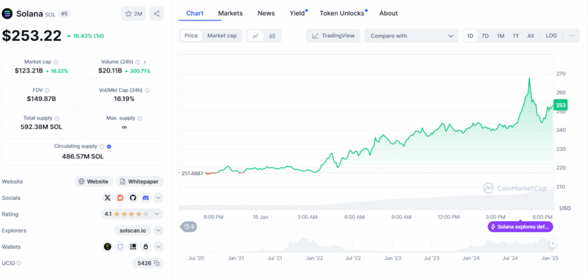The width and height of the screenshot is (588, 279).
Task: Switch to candlestick chart view
Action: [x=272, y=36]
